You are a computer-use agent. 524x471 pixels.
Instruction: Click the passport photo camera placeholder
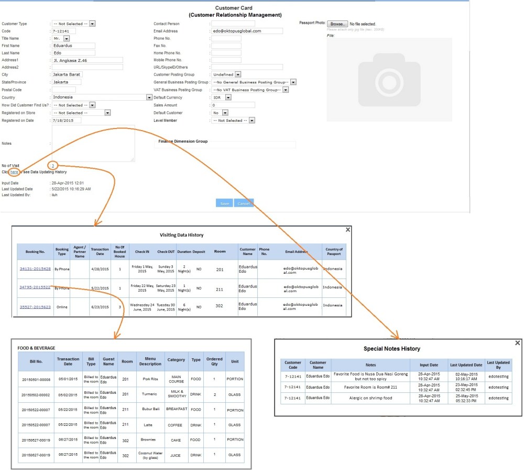click(389, 79)
